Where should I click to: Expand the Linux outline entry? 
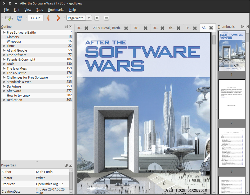coord(4,46)
